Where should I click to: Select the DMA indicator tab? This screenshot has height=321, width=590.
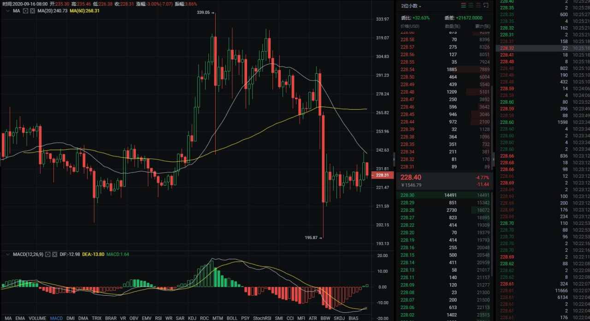pos(83,318)
